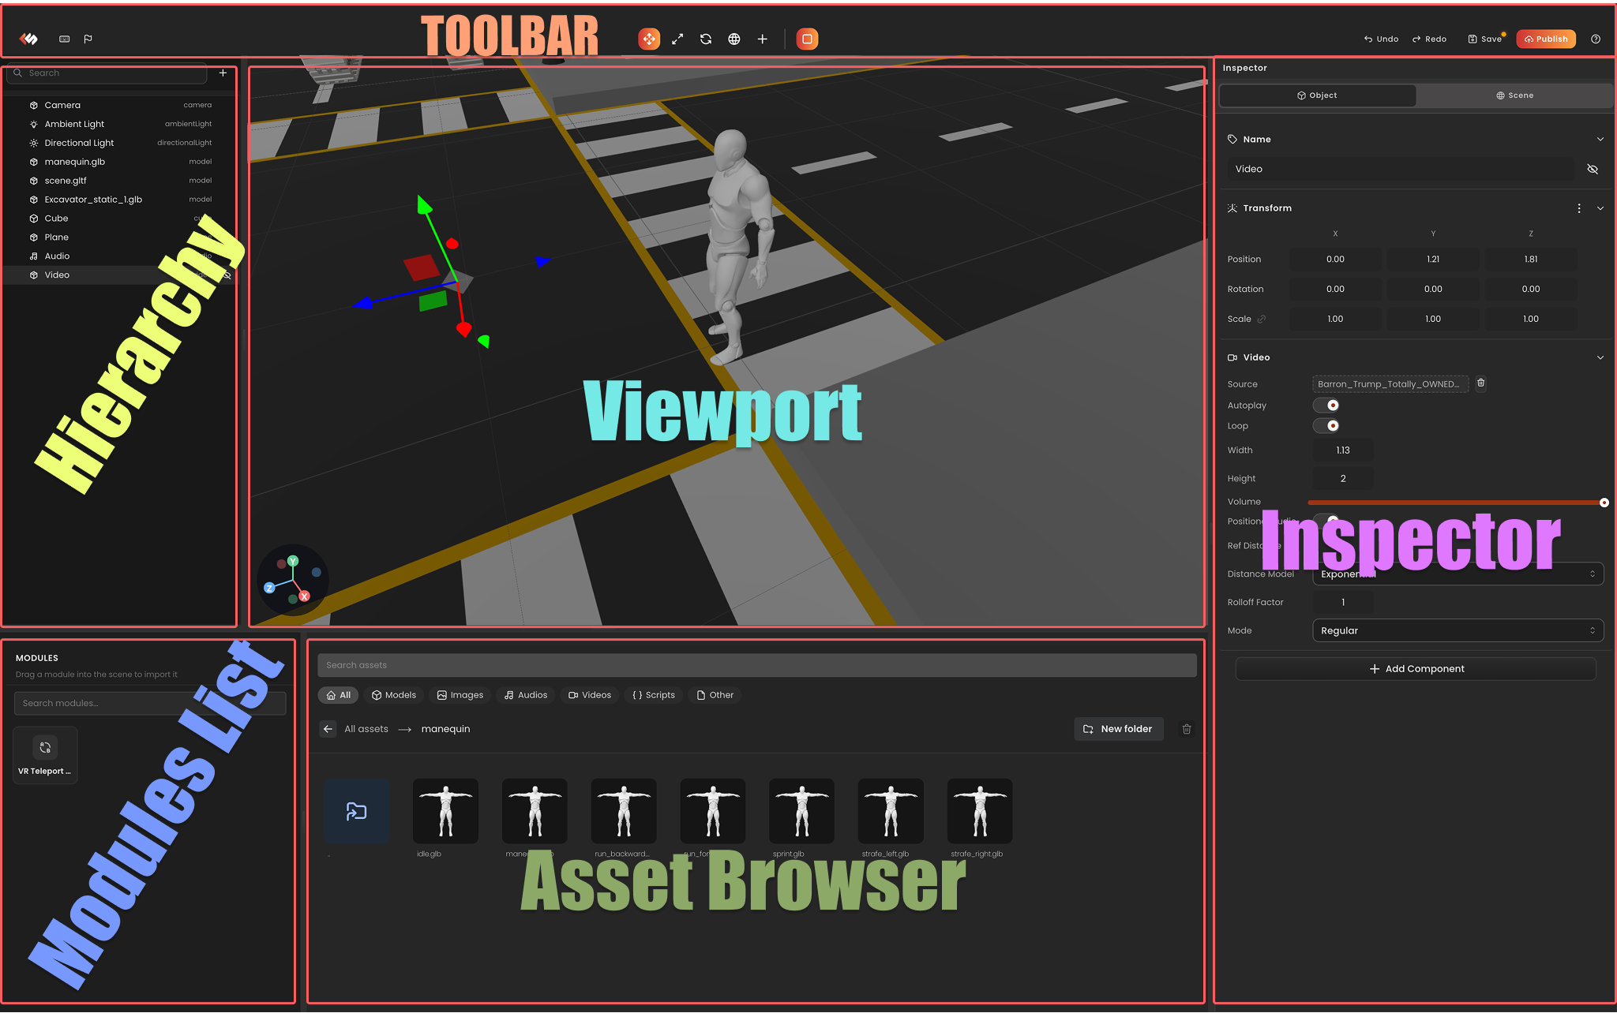Select the Move/translate tool in toolbar
Screen dimensions: 1617x1013
649,39
